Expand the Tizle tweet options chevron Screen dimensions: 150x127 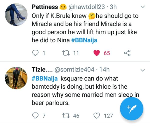(143, 70)
